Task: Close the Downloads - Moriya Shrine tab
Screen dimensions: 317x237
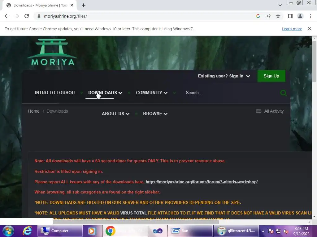Action: pos(72,5)
